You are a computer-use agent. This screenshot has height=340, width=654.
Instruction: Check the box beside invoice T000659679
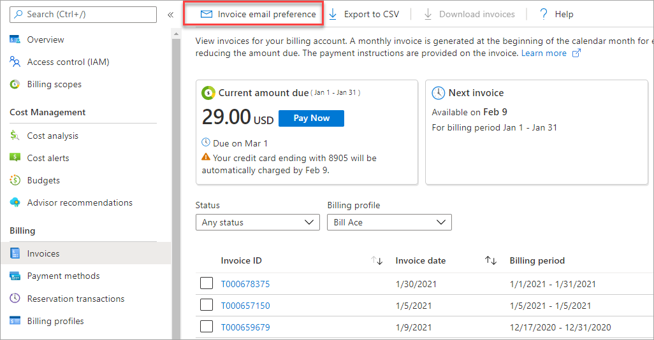pyautogui.click(x=207, y=327)
